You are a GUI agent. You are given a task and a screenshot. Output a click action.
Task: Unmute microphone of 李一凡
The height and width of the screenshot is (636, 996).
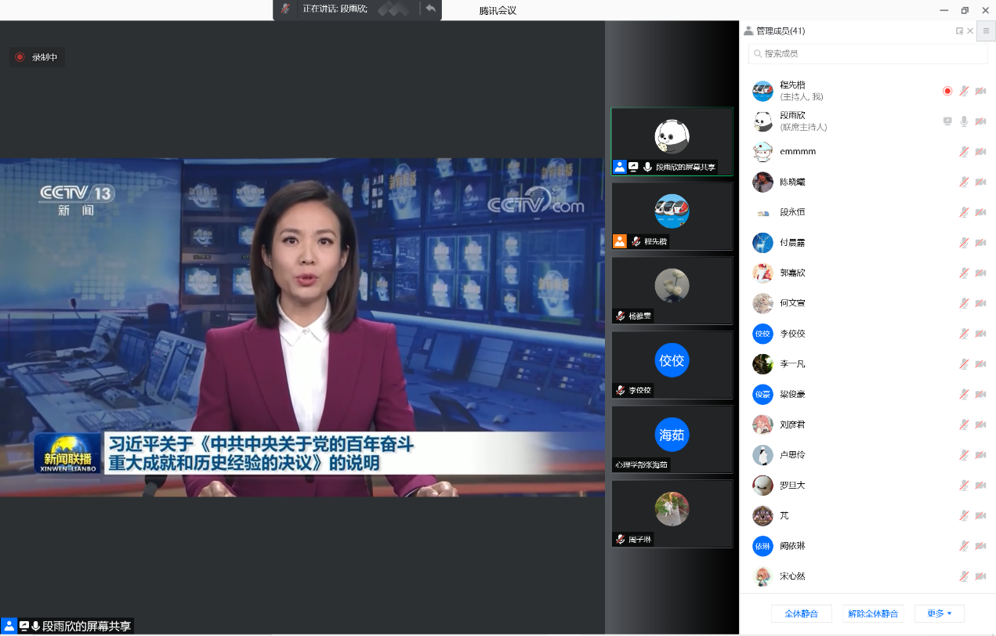[x=964, y=364]
